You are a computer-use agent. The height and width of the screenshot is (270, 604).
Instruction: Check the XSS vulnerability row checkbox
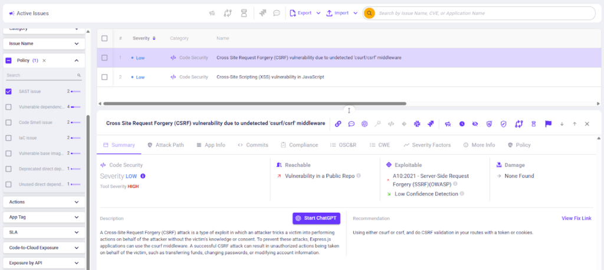click(x=104, y=77)
